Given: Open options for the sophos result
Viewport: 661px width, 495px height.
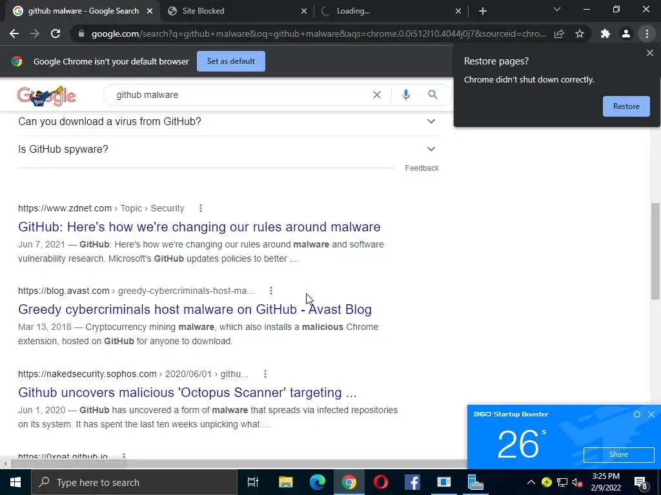Looking at the screenshot, I should click(x=265, y=374).
